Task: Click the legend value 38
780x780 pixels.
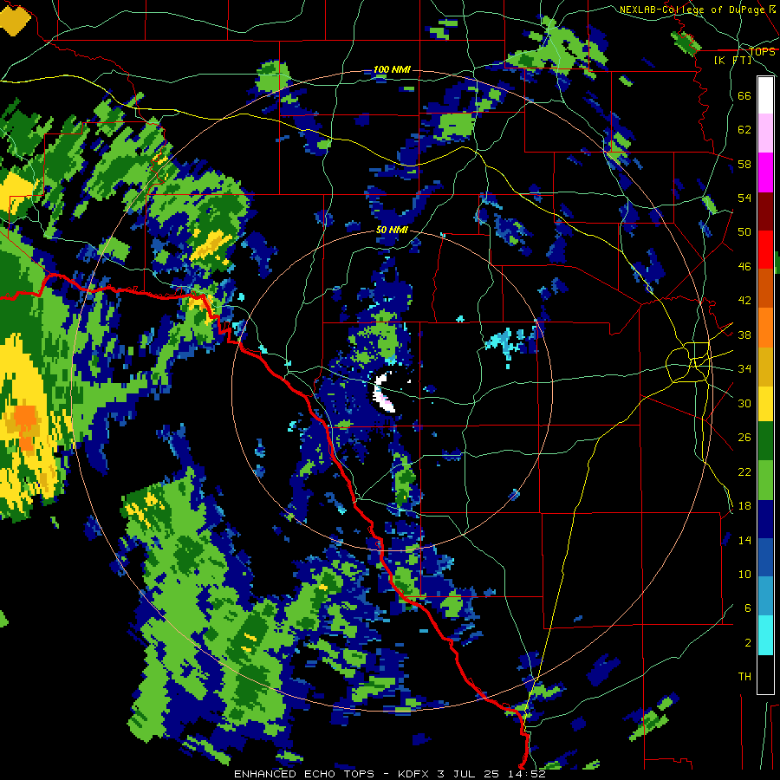Action: (744, 335)
